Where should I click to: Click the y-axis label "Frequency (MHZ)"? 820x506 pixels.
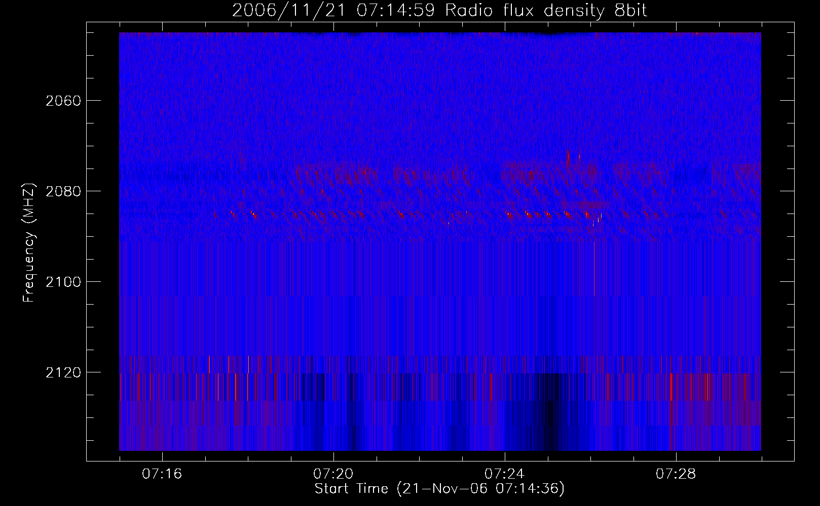pos(29,243)
